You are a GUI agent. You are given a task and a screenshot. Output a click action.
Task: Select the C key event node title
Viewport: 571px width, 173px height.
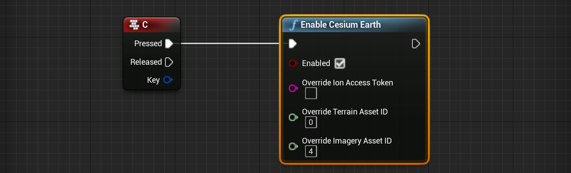(151, 25)
